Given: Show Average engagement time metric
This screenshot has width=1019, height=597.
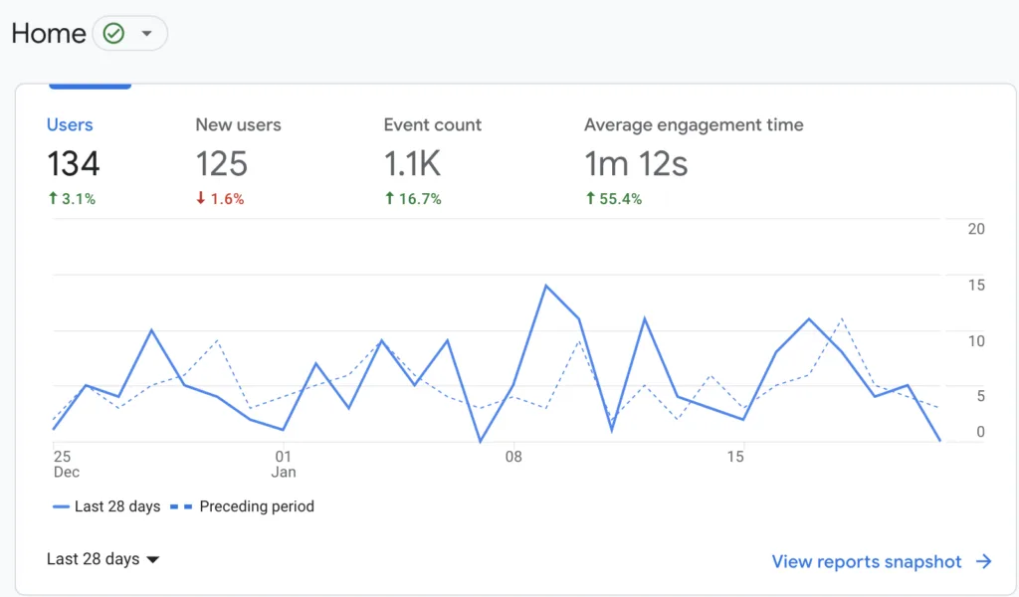Looking at the screenshot, I should pos(694,124).
